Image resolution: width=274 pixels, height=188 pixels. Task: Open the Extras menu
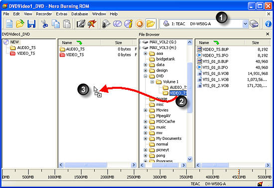click(61, 14)
